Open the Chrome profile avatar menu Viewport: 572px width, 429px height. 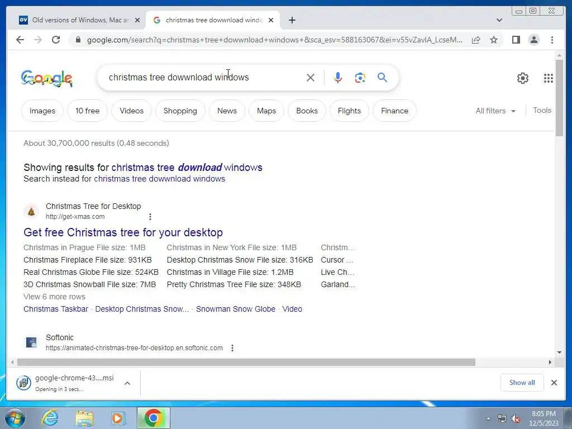coord(533,40)
